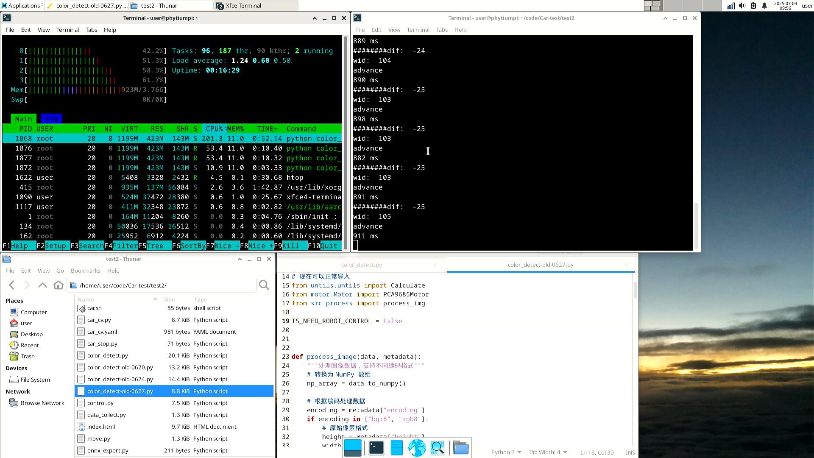Launch the web browser globe icon
814x458 pixels.
pyautogui.click(x=417, y=448)
